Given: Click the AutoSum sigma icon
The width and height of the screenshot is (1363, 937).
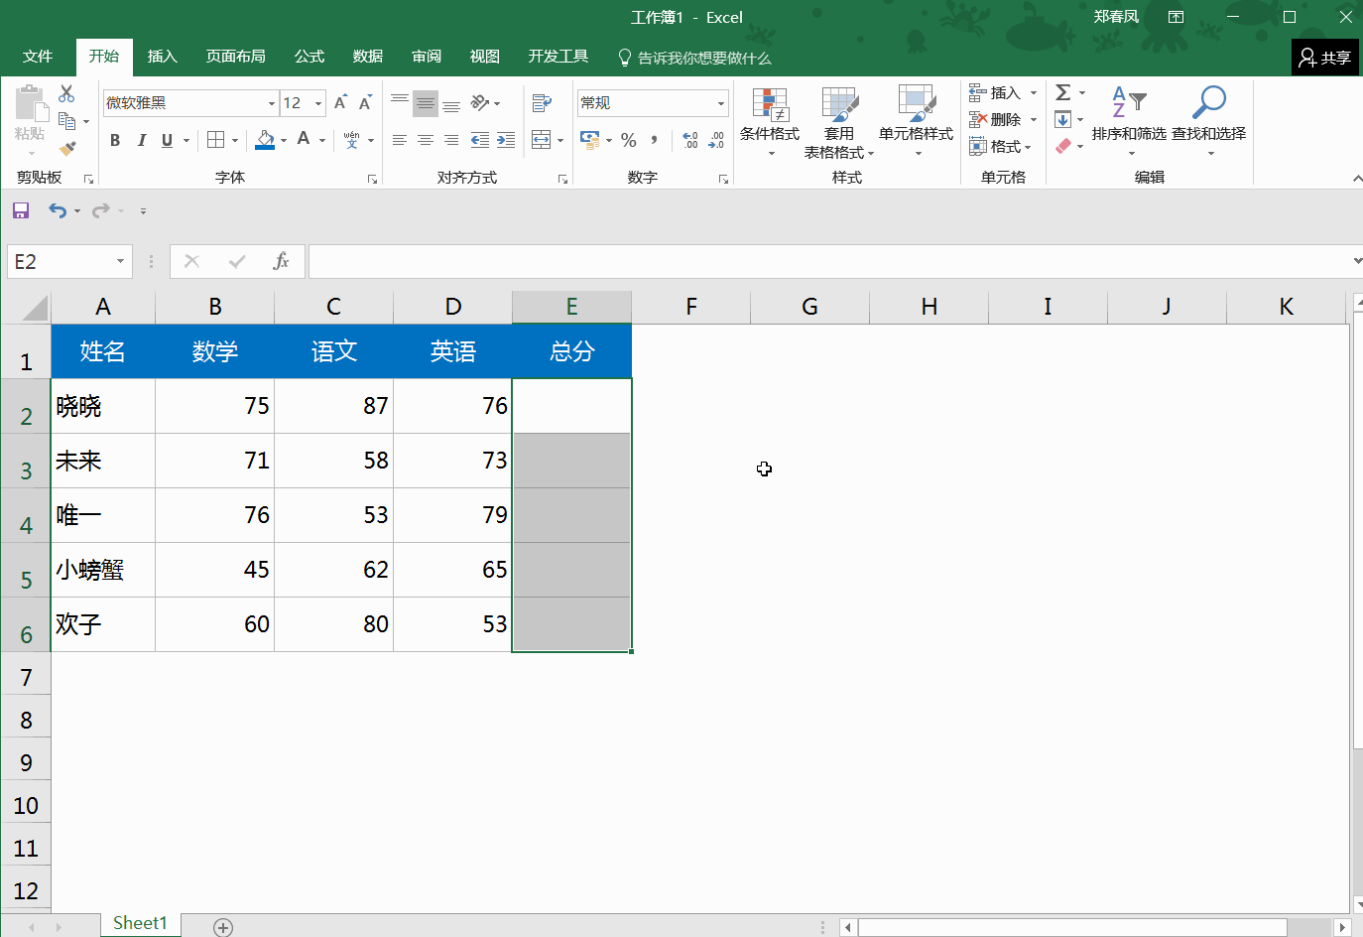Looking at the screenshot, I should [1062, 92].
